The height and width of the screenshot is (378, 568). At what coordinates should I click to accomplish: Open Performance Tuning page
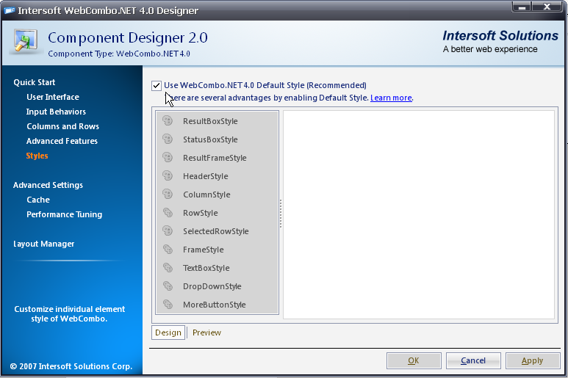[x=64, y=214]
